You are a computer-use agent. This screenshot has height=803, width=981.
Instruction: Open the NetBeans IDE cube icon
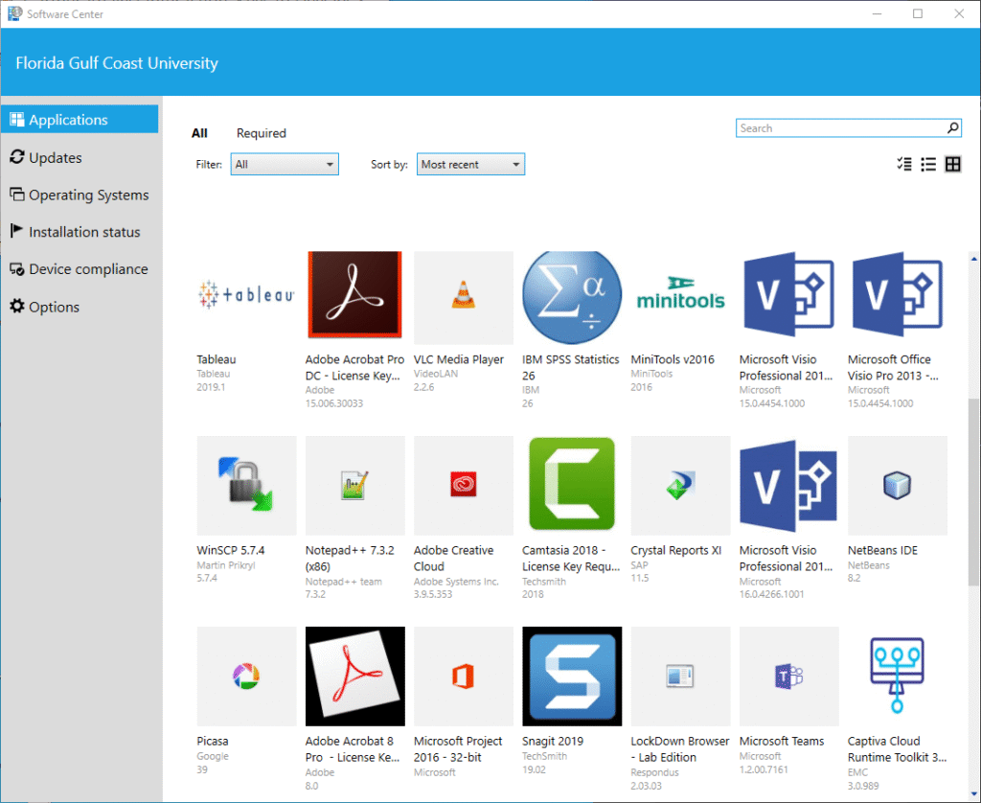pos(897,485)
